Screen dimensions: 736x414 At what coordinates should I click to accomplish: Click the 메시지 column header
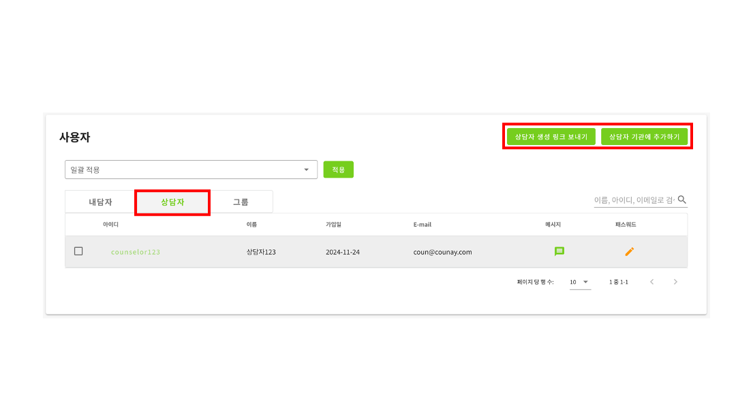pyautogui.click(x=553, y=225)
